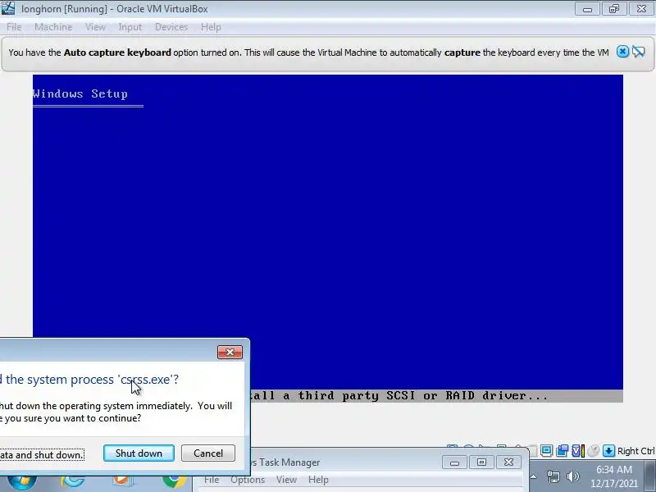Show hidden tray icons arrow
The width and height of the screenshot is (656, 492).
pos(534,476)
